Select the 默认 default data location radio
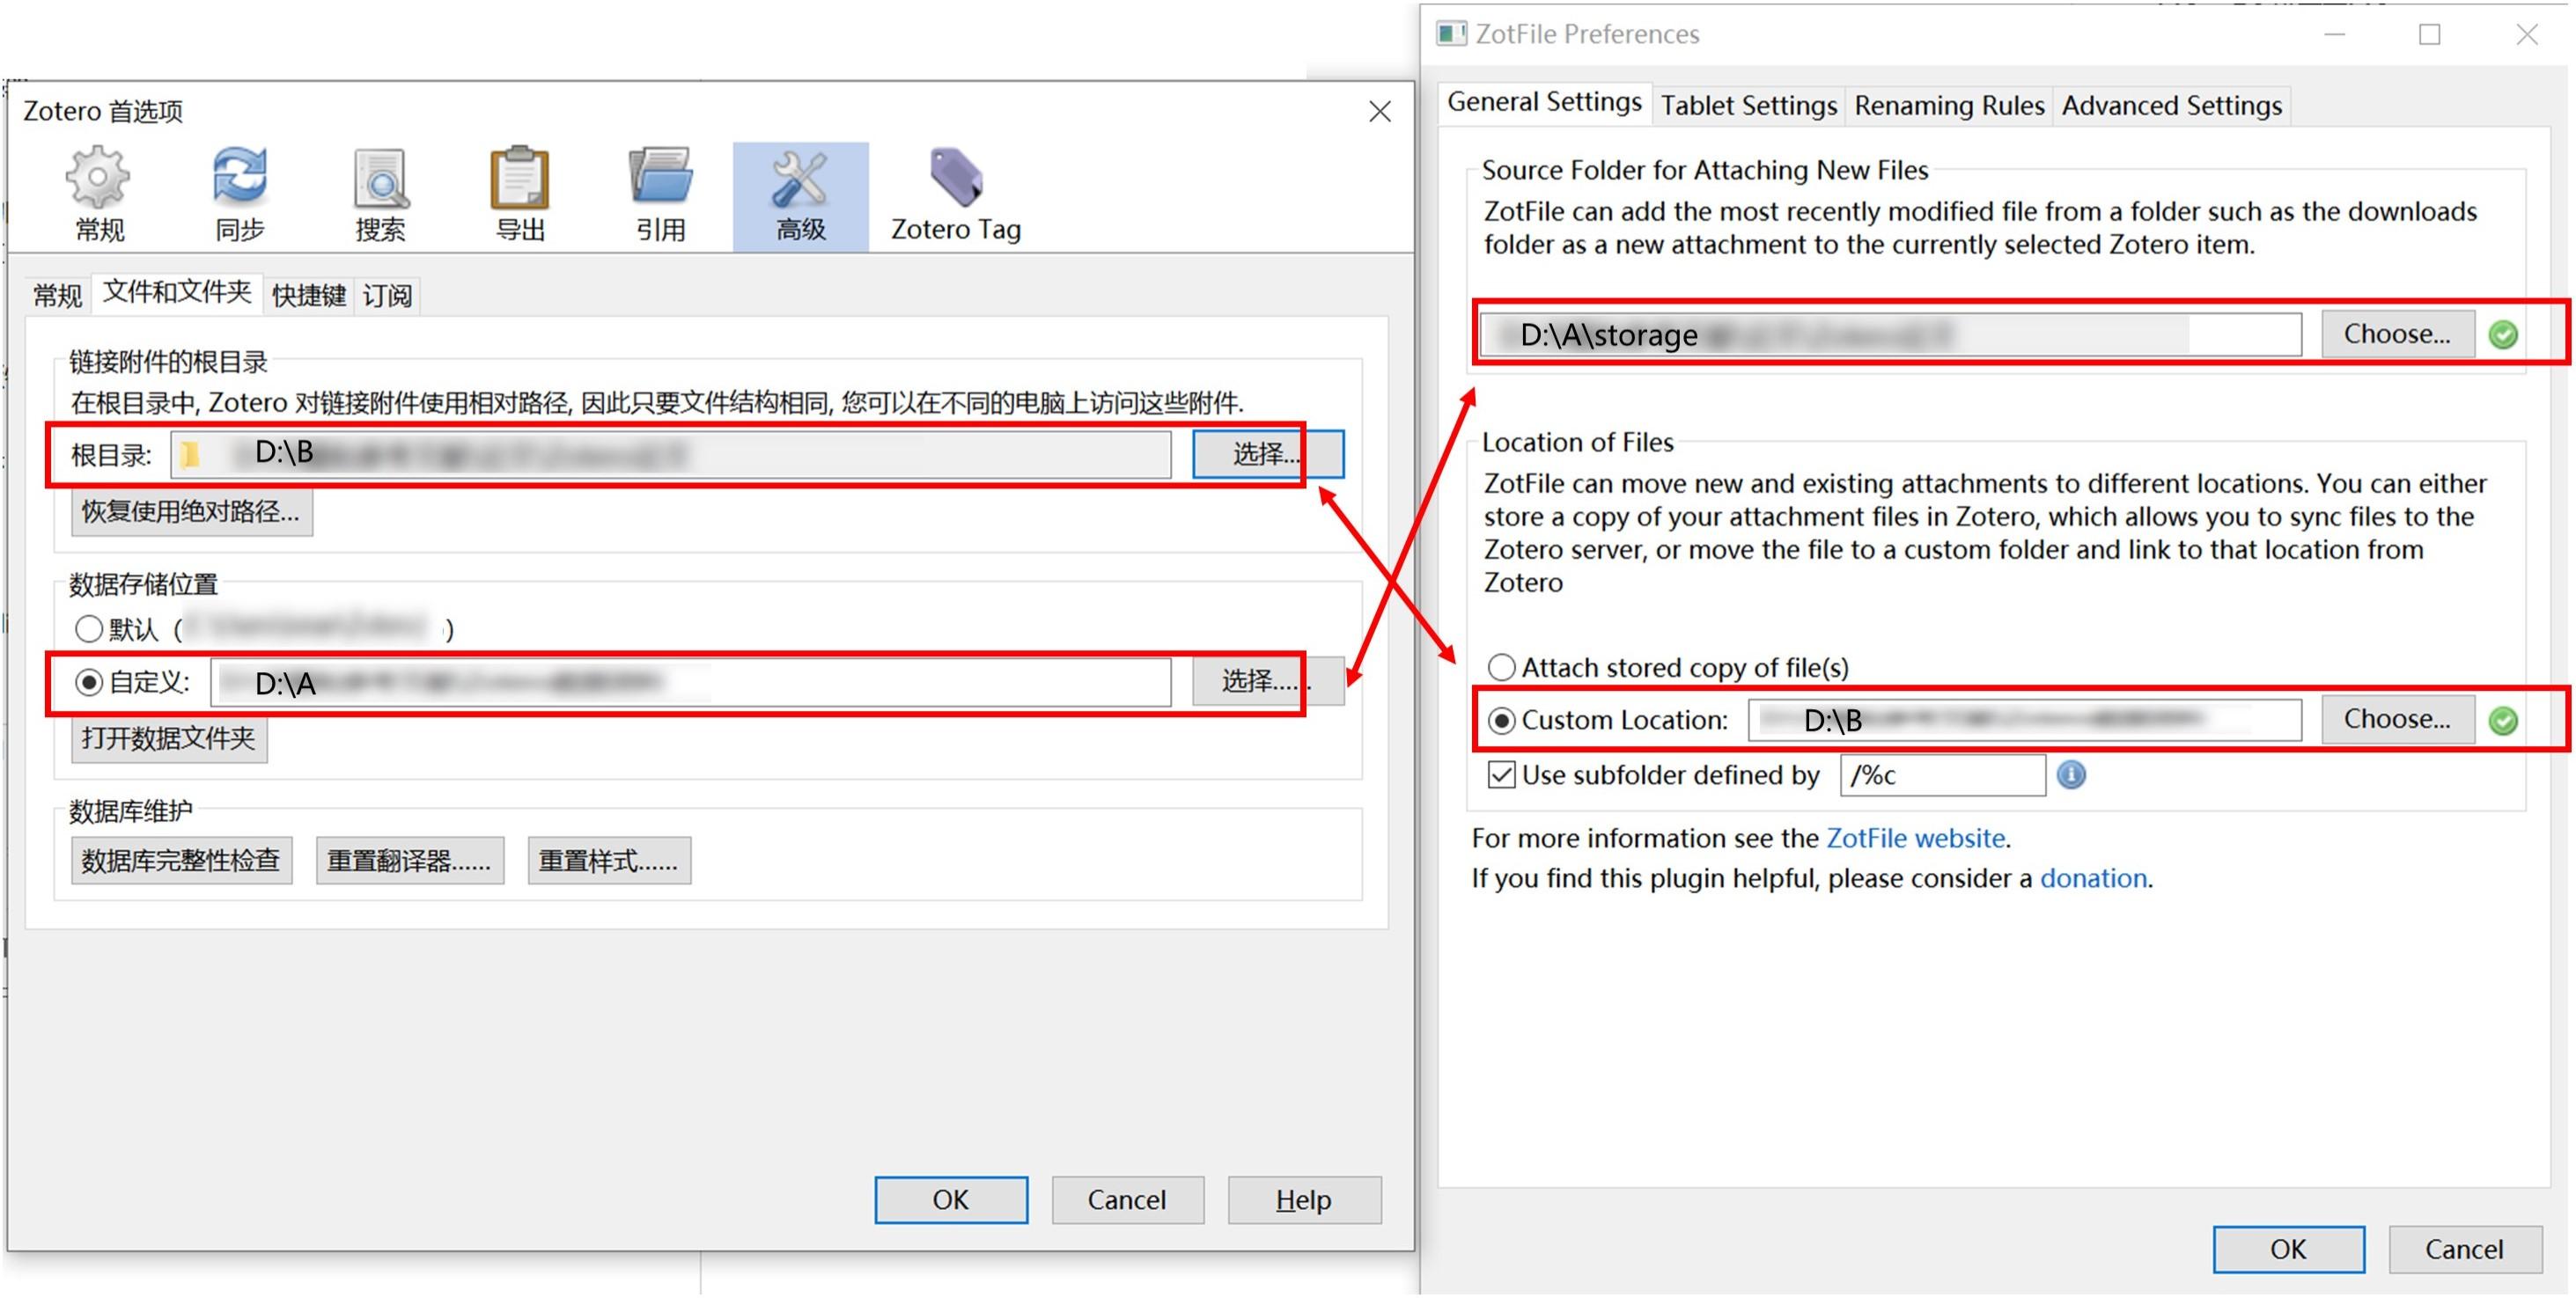This screenshot has width=2576, height=1298. click(89, 628)
